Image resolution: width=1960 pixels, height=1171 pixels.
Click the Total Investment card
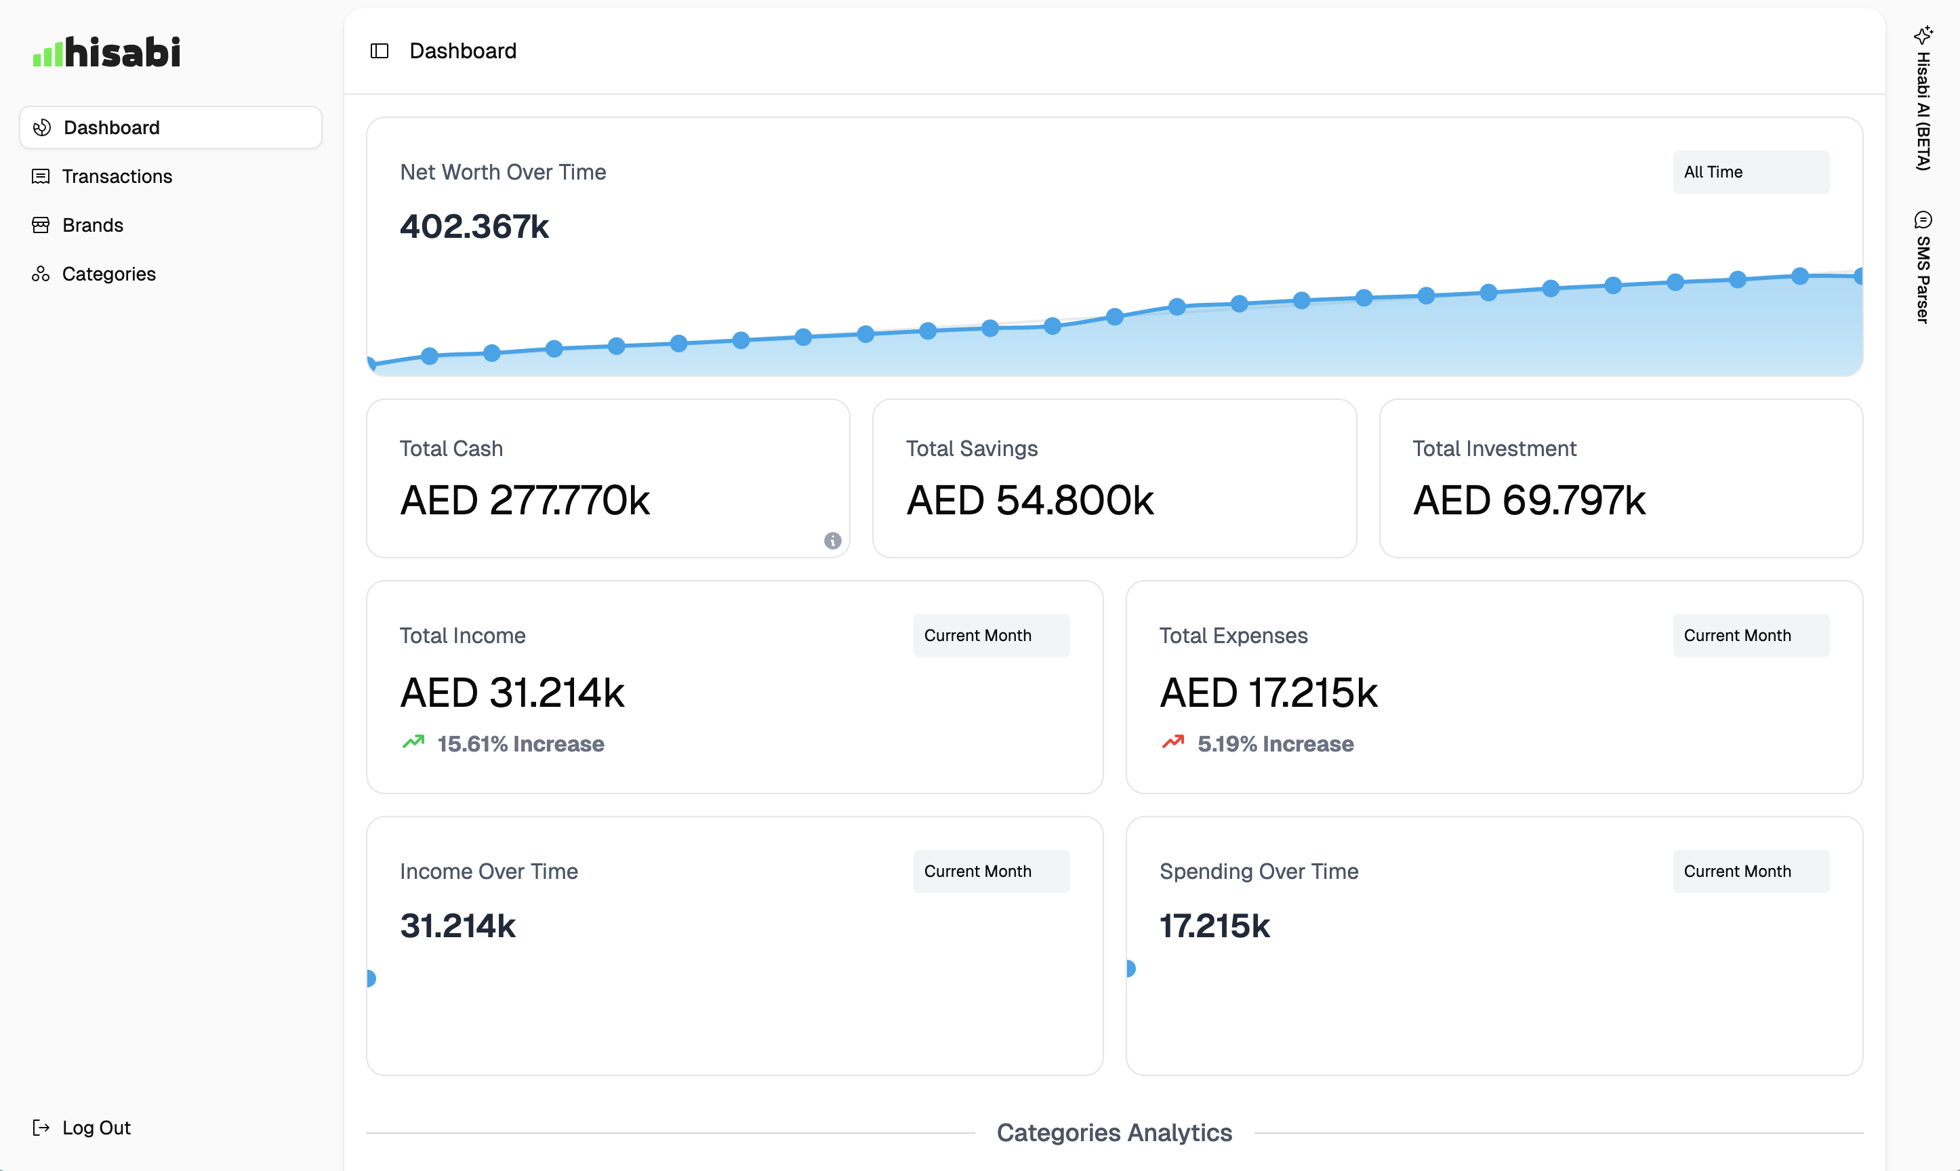1620,478
